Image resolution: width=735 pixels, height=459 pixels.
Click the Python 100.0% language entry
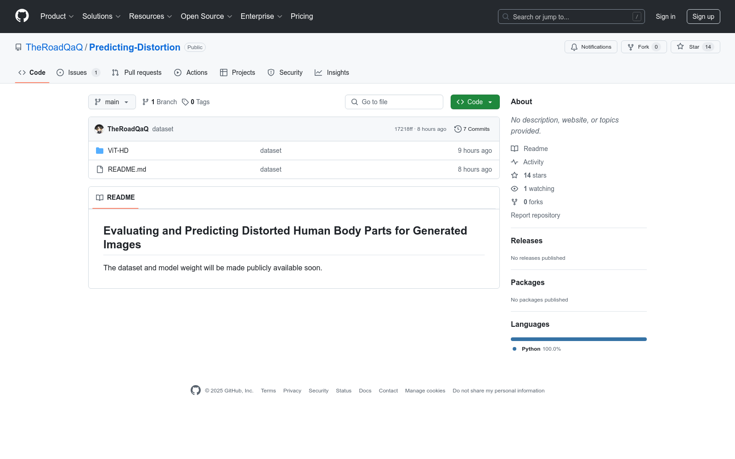pos(537,349)
